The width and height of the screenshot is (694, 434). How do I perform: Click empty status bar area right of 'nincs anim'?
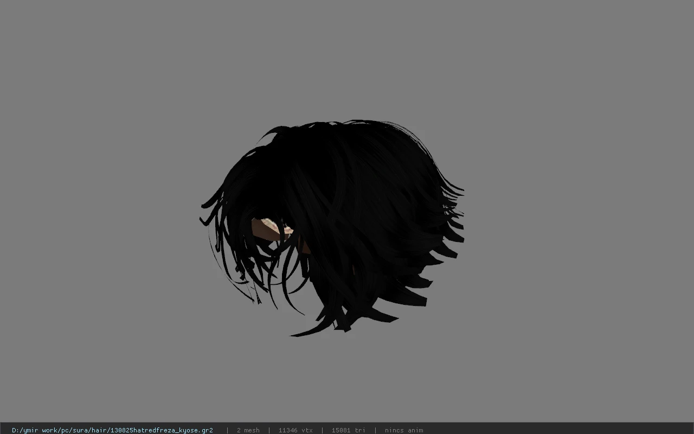click(558, 430)
